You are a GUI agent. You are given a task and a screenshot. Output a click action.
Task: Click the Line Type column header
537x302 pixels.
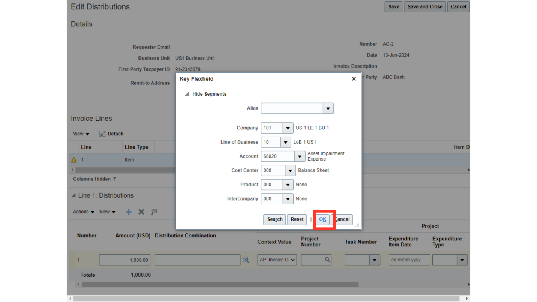(136, 147)
